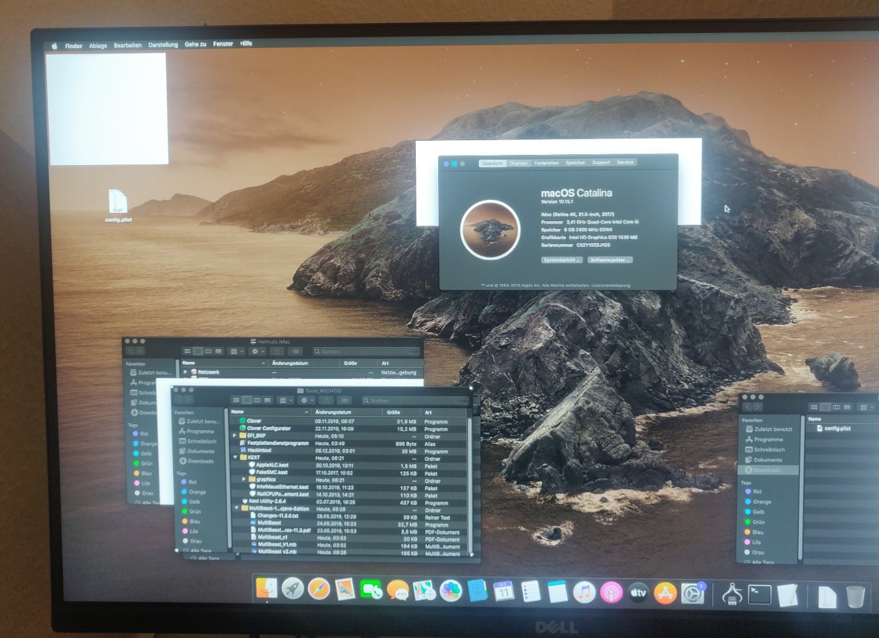Open Music from the Dock
The height and width of the screenshot is (638, 879).
click(584, 592)
